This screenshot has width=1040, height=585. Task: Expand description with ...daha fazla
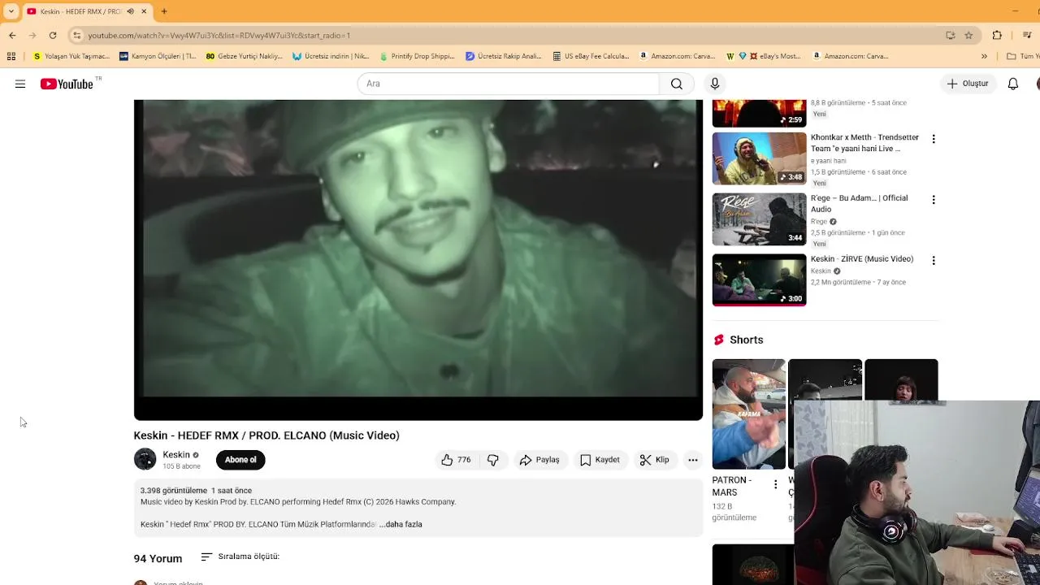[x=401, y=525]
